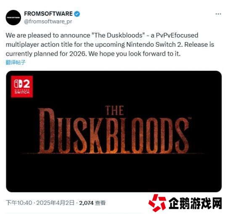Open the three-dot more options menu
Viewport: 227px width, 214px height.
pos(218,14)
